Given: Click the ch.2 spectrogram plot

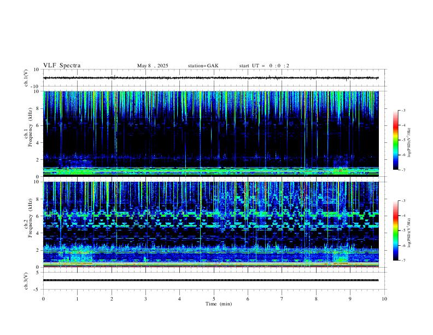Looking at the screenshot, I should pyautogui.click(x=210, y=224).
